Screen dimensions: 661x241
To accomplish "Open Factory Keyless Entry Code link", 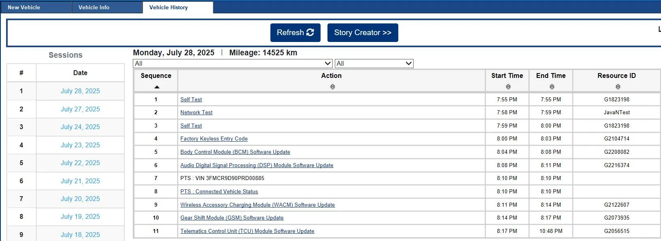I will 214,139.
